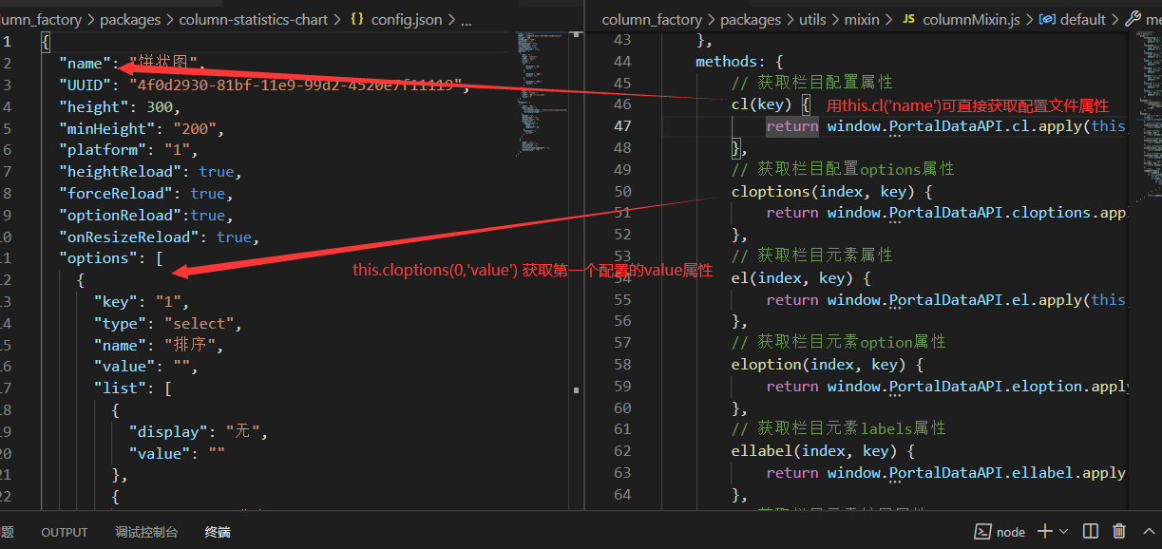This screenshot has height=549, width=1162.
Task: Click the default symbol icon in breadcrumb
Action: pos(1046,19)
